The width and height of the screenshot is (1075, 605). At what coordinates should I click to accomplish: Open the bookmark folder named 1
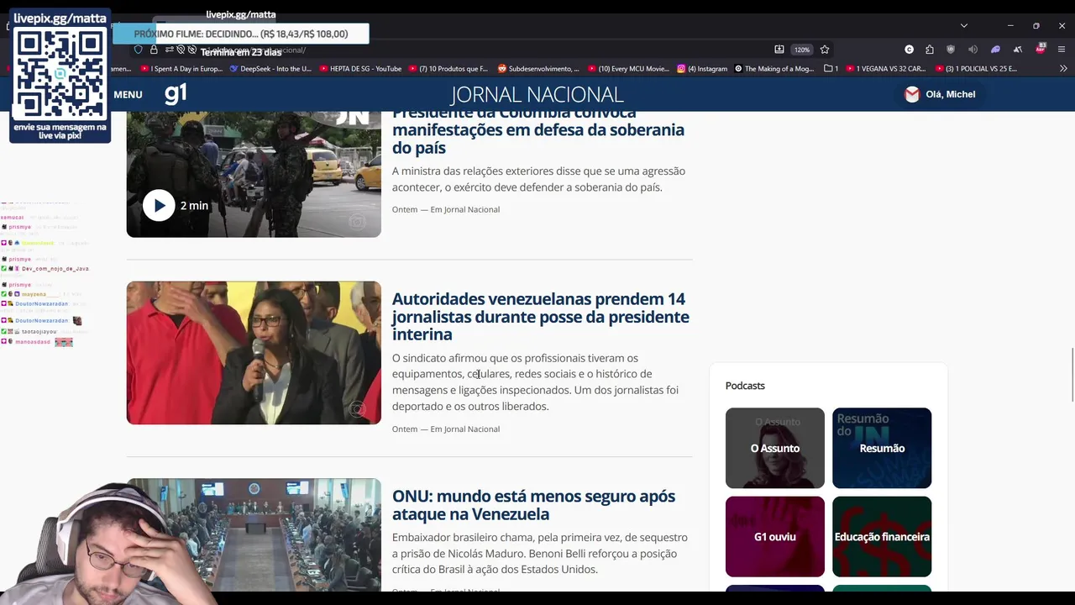tap(831, 69)
